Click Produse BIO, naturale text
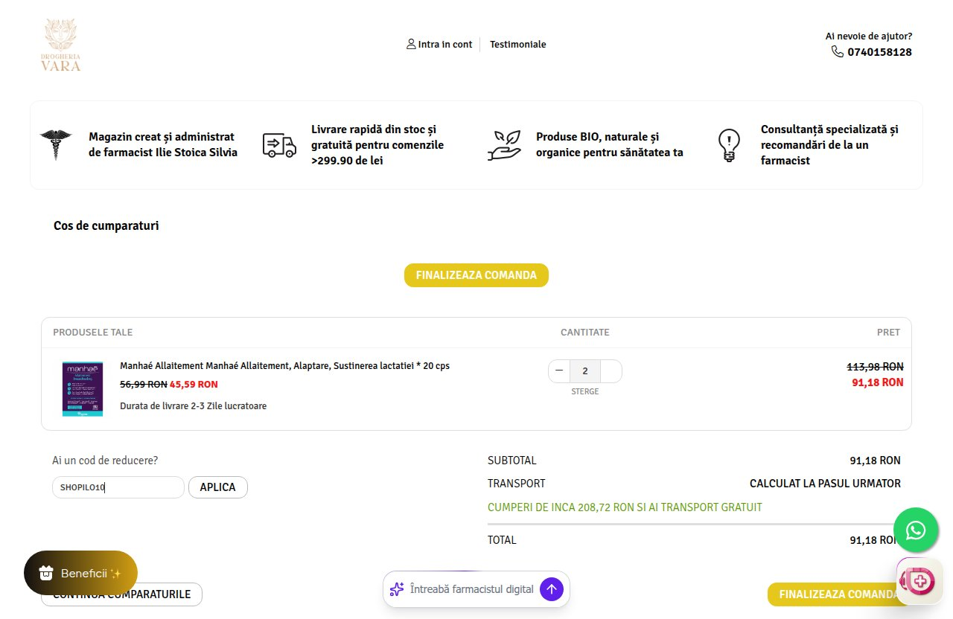The width and height of the screenshot is (953, 619). click(x=610, y=145)
